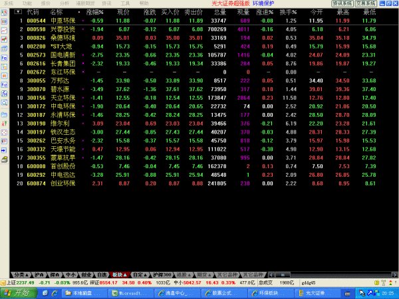The width and height of the screenshot is (399, 299).
Task: Switch to the 创业 tab
Action: point(86,274)
